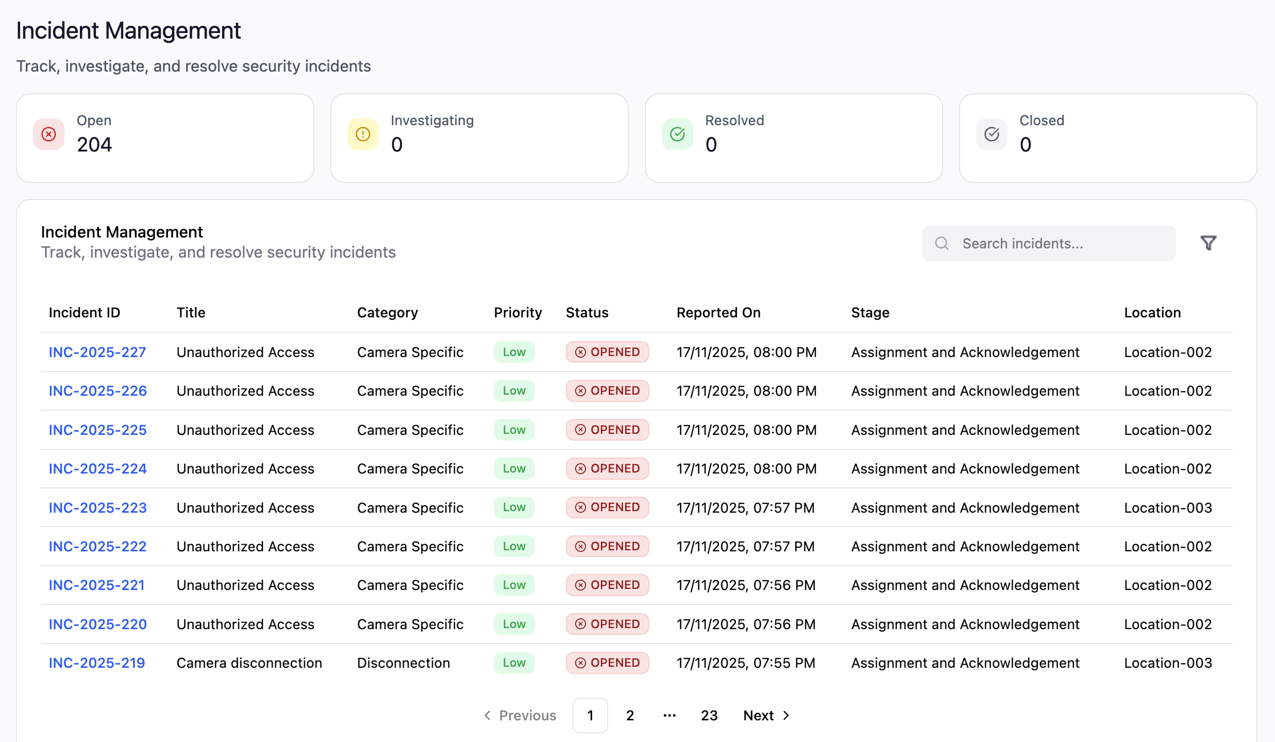Viewport: 1275px width, 742px height.
Task: Go to page 2
Action: pyautogui.click(x=630, y=715)
